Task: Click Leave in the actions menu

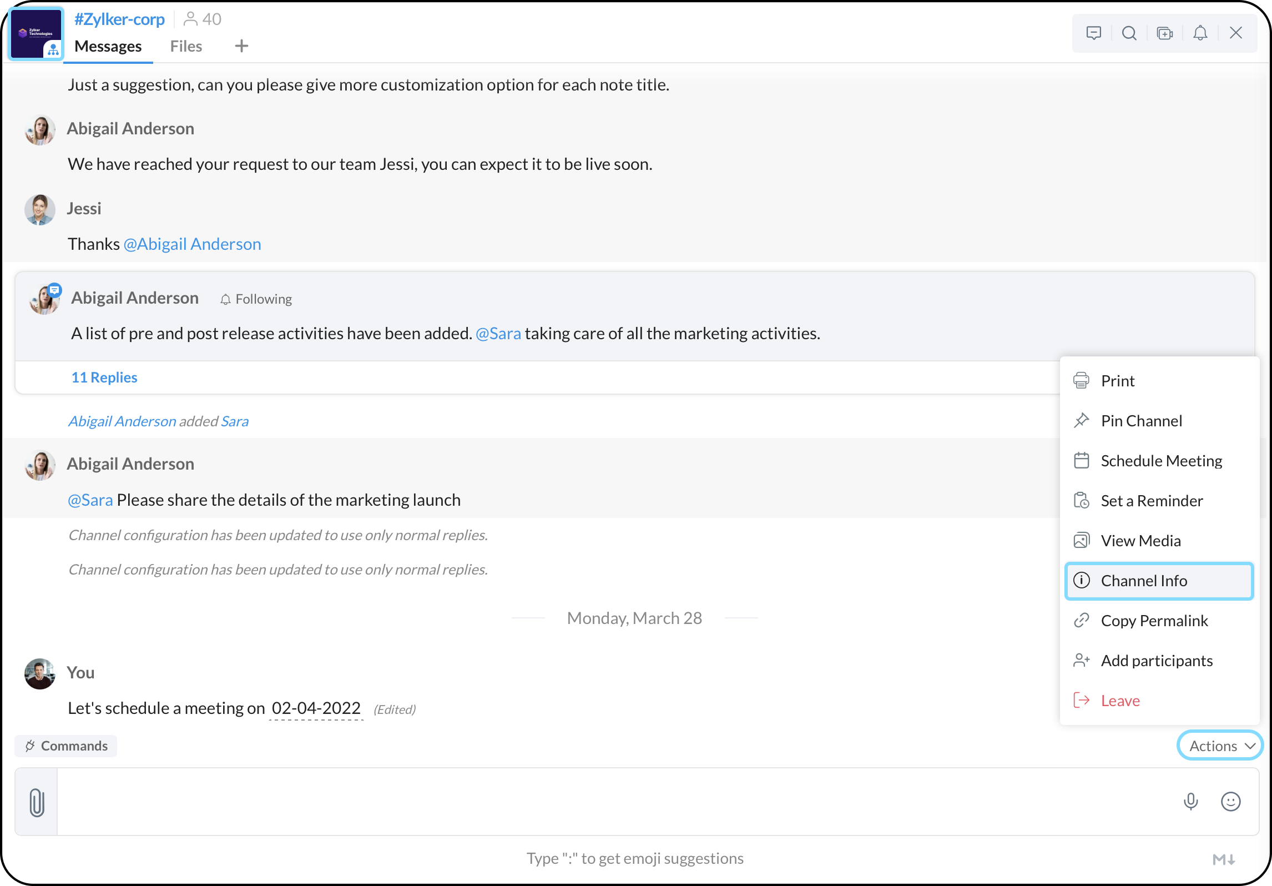Action: coord(1120,701)
